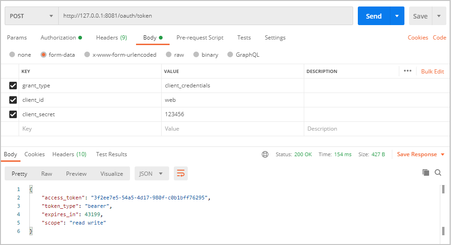Switch to the Authorization tab
Viewport: 451px width, 245px height.
[x=61, y=38]
